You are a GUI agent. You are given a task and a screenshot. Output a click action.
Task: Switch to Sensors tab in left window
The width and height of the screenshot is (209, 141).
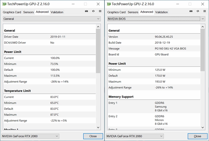28,12
